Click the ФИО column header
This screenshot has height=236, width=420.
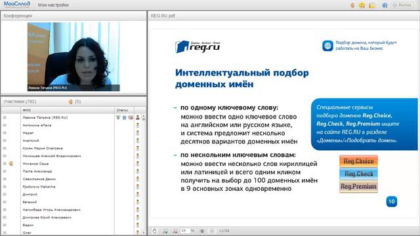point(68,110)
